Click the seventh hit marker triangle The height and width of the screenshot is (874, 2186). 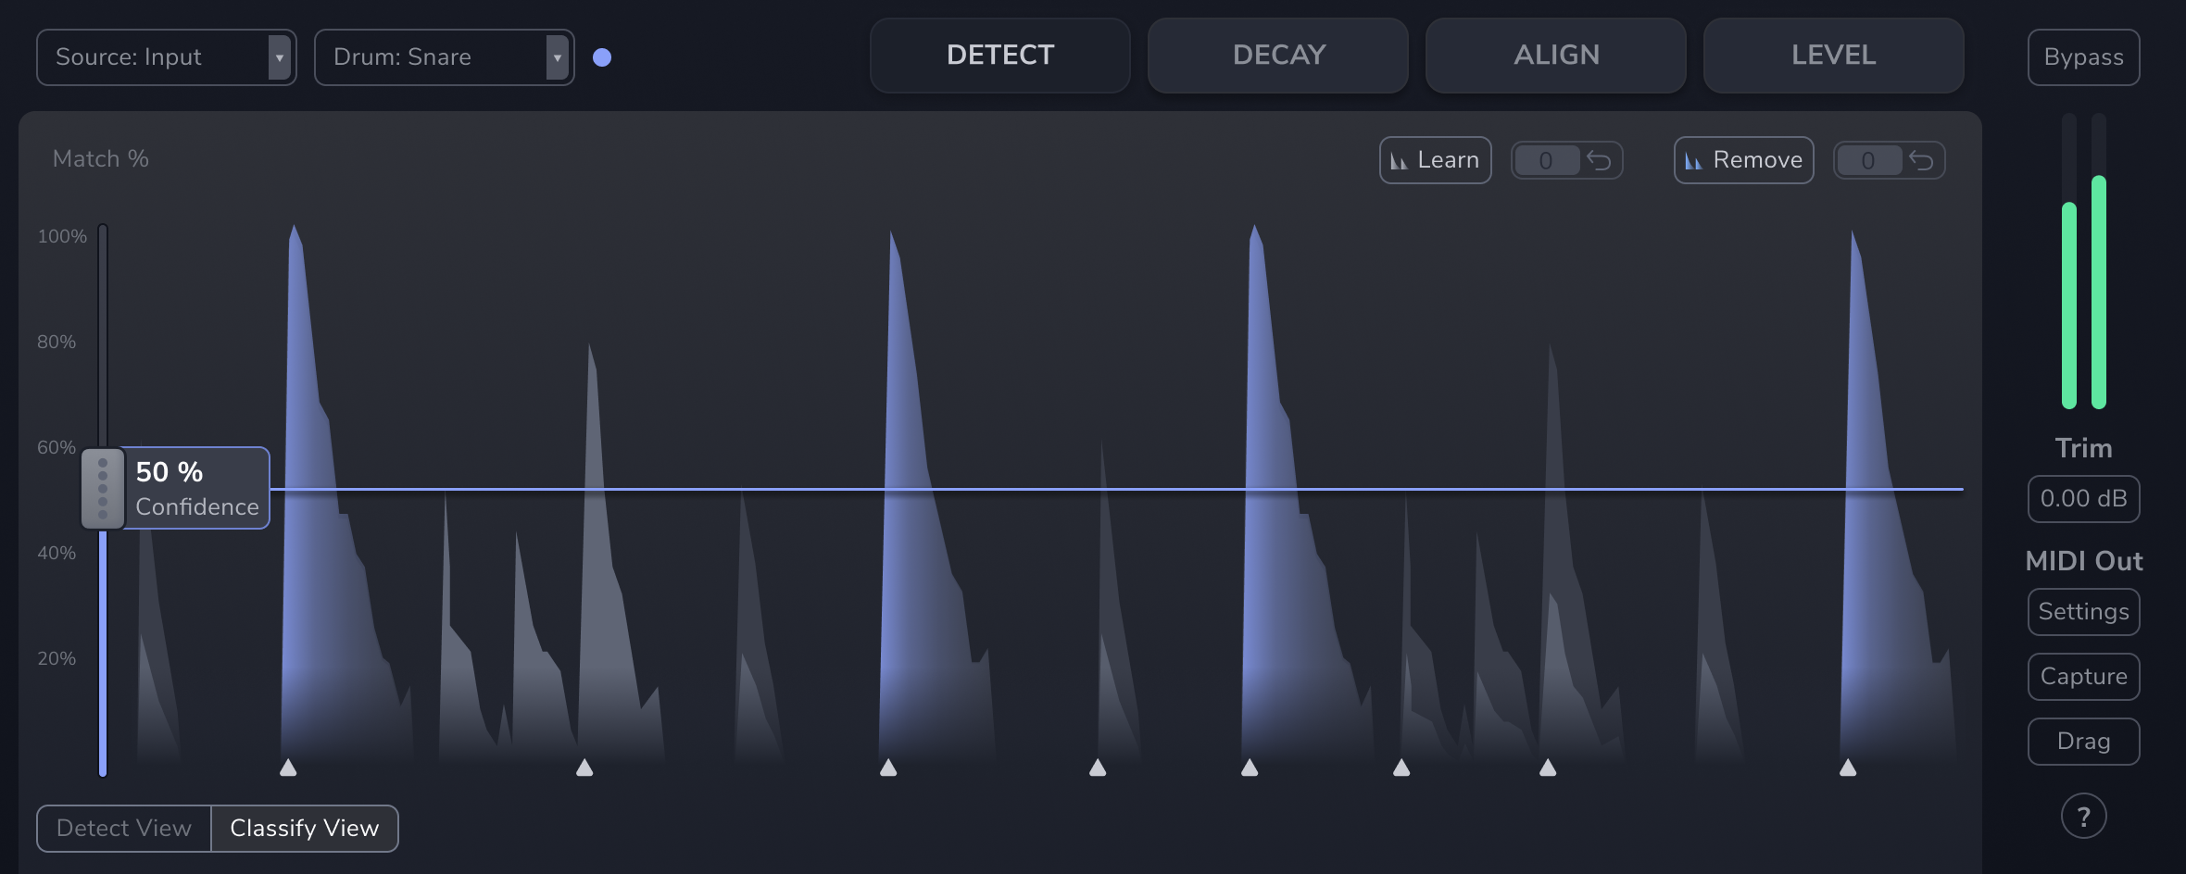(x=1548, y=768)
